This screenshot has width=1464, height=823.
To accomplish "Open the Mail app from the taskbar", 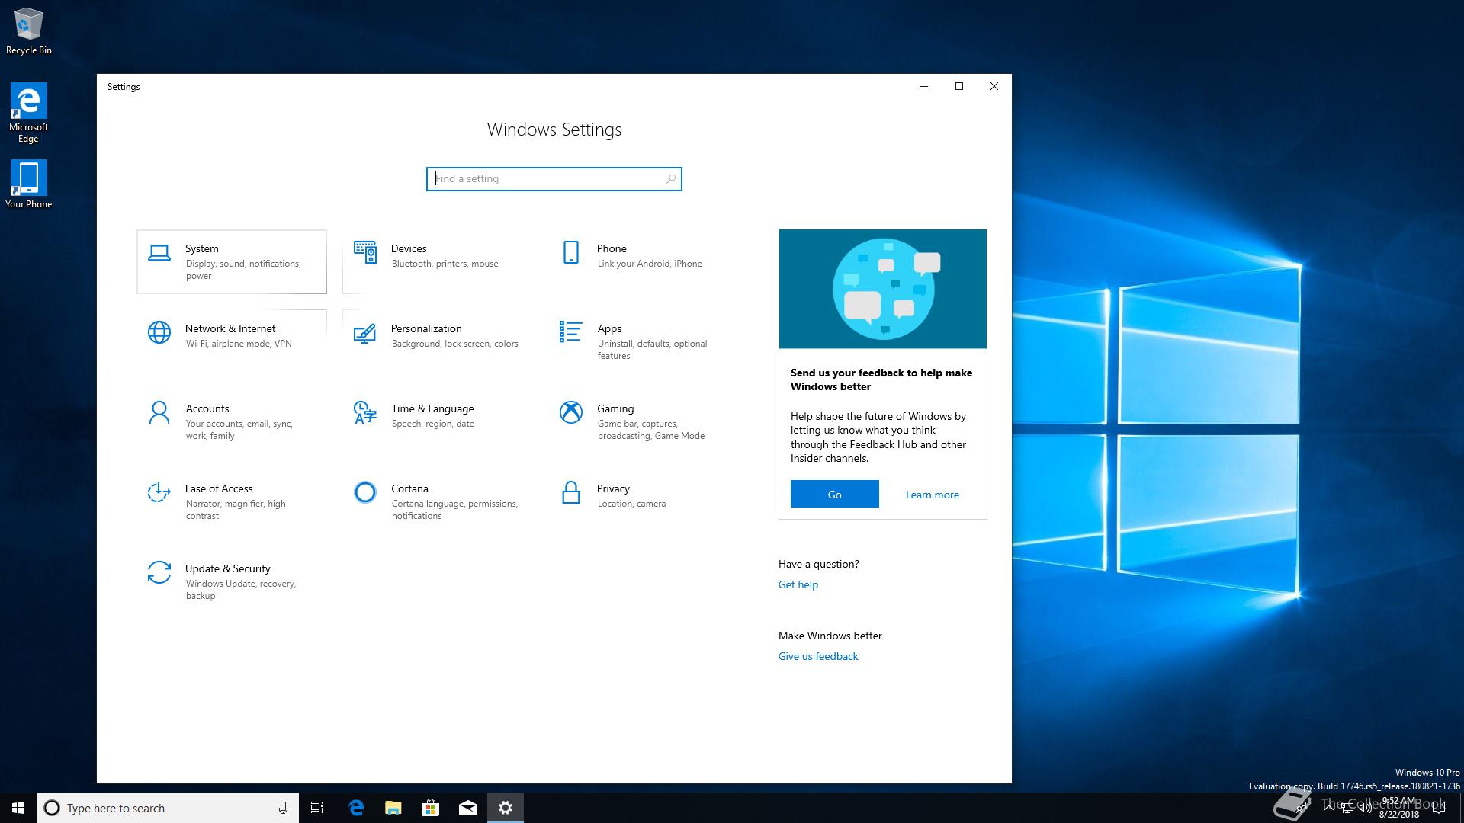I will [x=468, y=808].
